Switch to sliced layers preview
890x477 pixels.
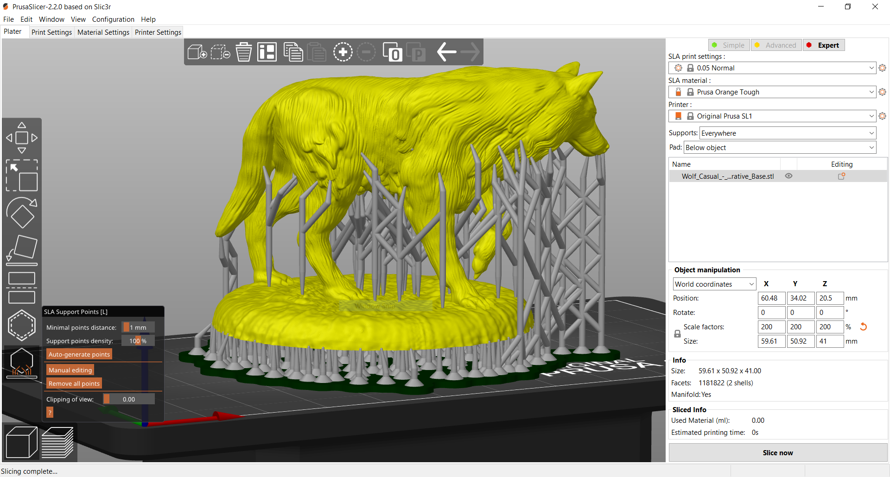[x=57, y=443]
